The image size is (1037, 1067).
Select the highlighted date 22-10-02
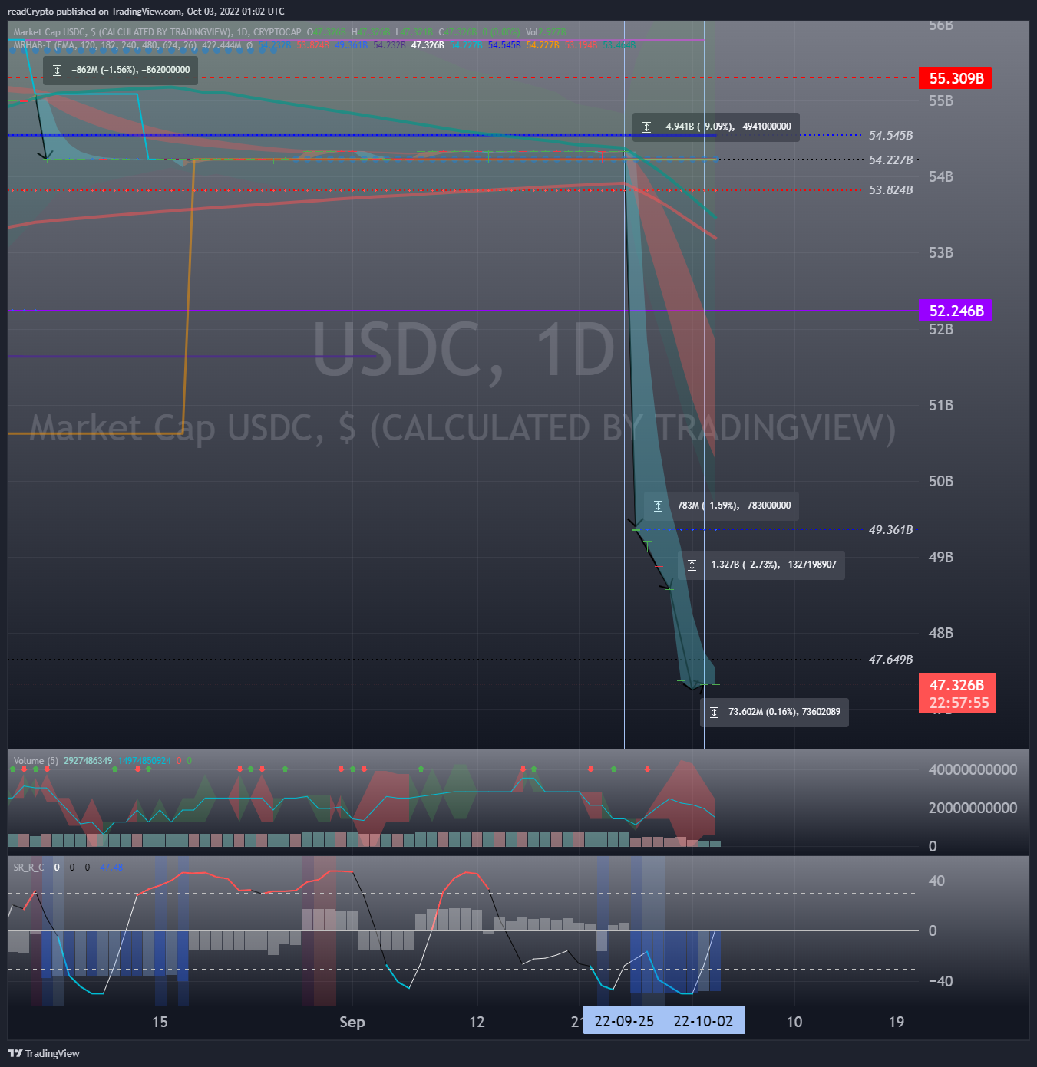(703, 1021)
